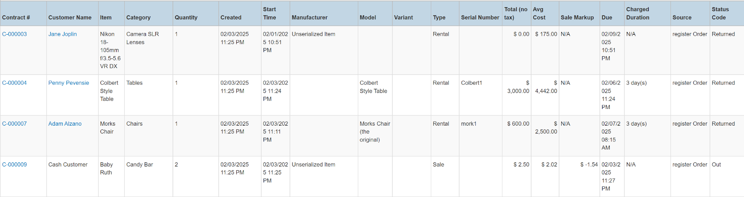Open contract C-000003 link
Image resolution: width=744 pixels, height=197 pixels.
point(14,34)
